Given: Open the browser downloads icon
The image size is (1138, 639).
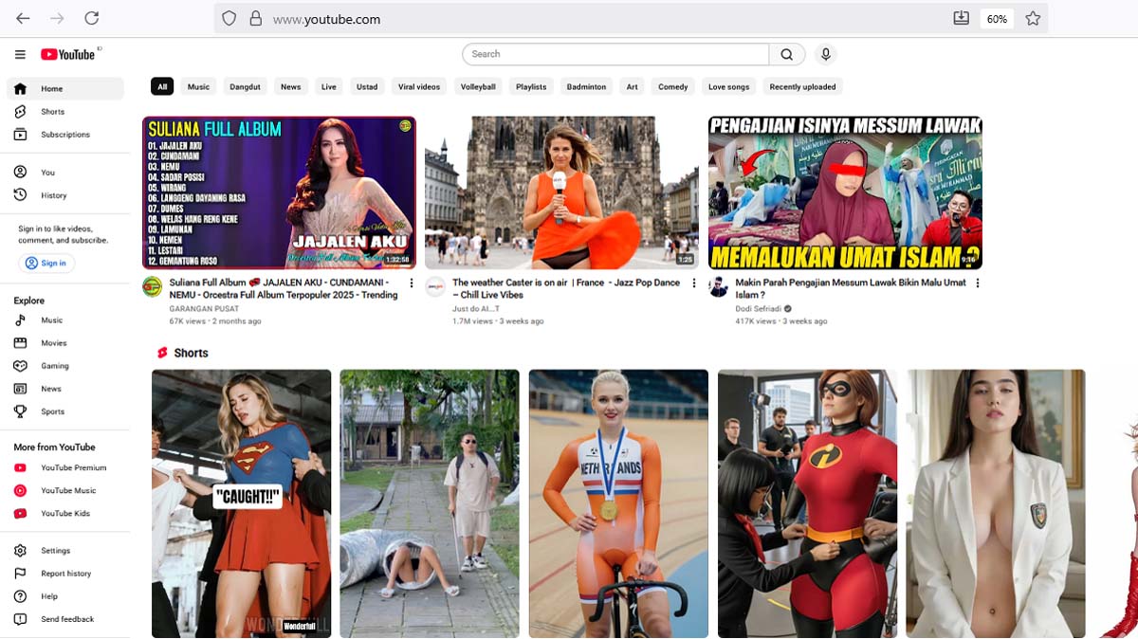Looking at the screenshot, I should (961, 18).
